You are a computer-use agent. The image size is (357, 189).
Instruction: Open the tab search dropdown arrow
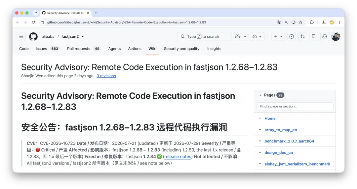tap(36, 13)
